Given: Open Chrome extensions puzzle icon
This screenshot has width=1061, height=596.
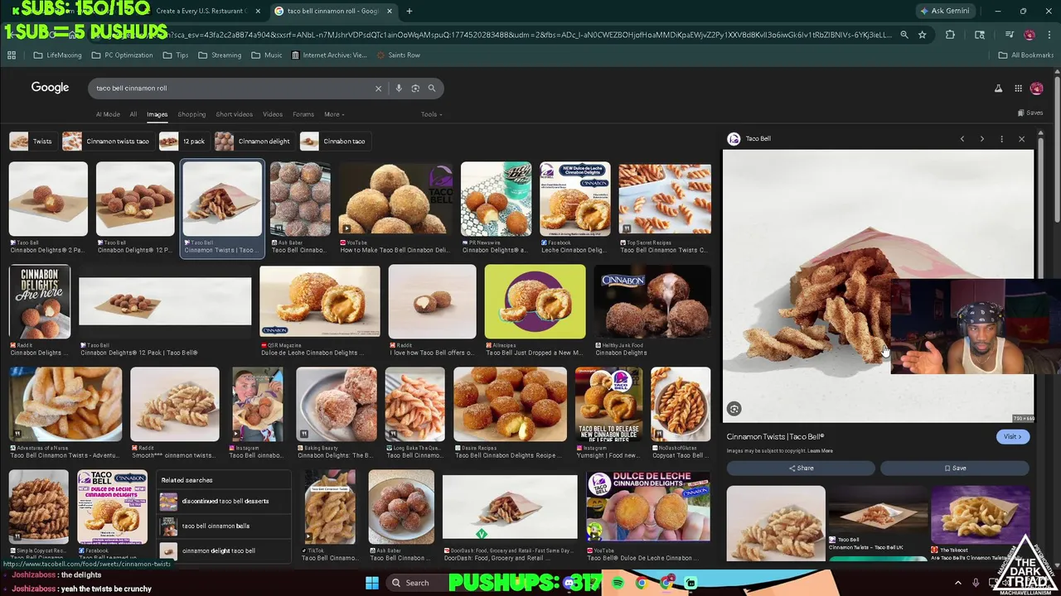Looking at the screenshot, I should tap(950, 35).
